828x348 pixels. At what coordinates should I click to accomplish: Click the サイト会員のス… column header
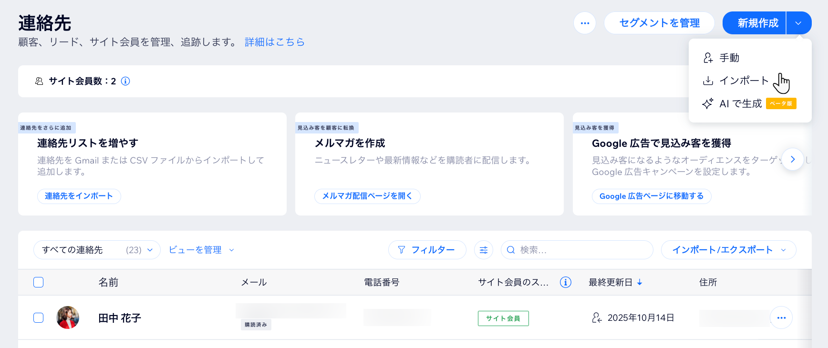point(513,282)
